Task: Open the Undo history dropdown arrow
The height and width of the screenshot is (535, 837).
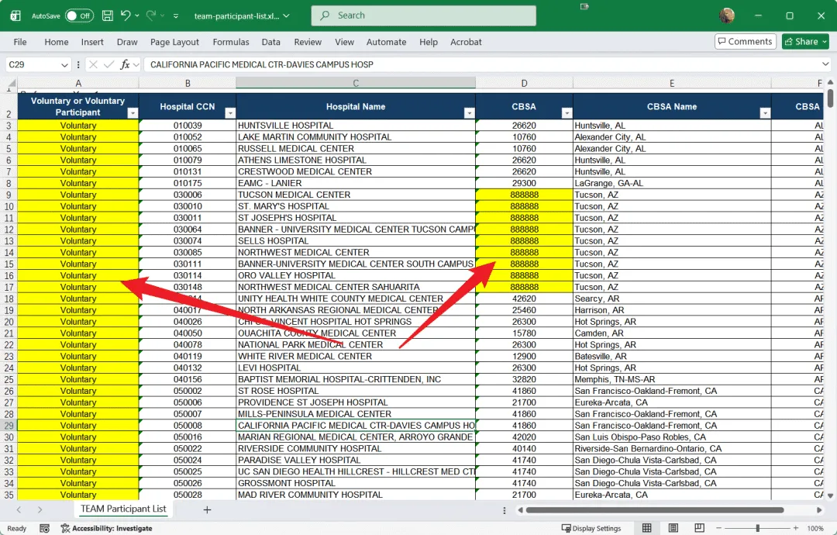Action: click(137, 16)
